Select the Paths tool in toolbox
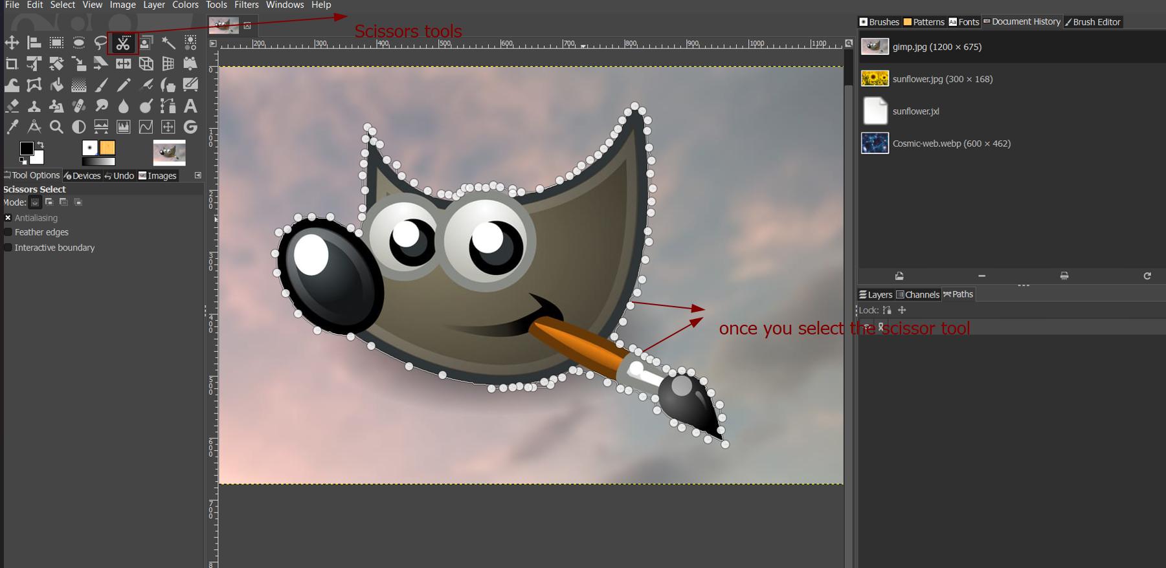 (168, 105)
